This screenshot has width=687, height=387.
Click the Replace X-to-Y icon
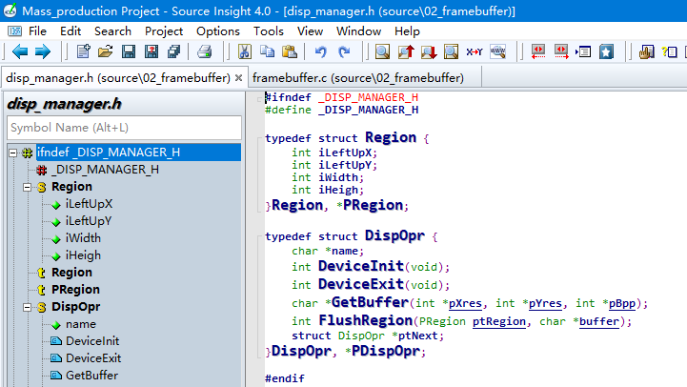click(475, 51)
